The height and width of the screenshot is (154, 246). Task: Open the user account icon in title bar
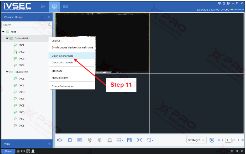click(x=224, y=3)
